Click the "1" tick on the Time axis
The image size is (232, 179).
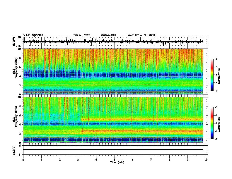(x=41, y=160)
